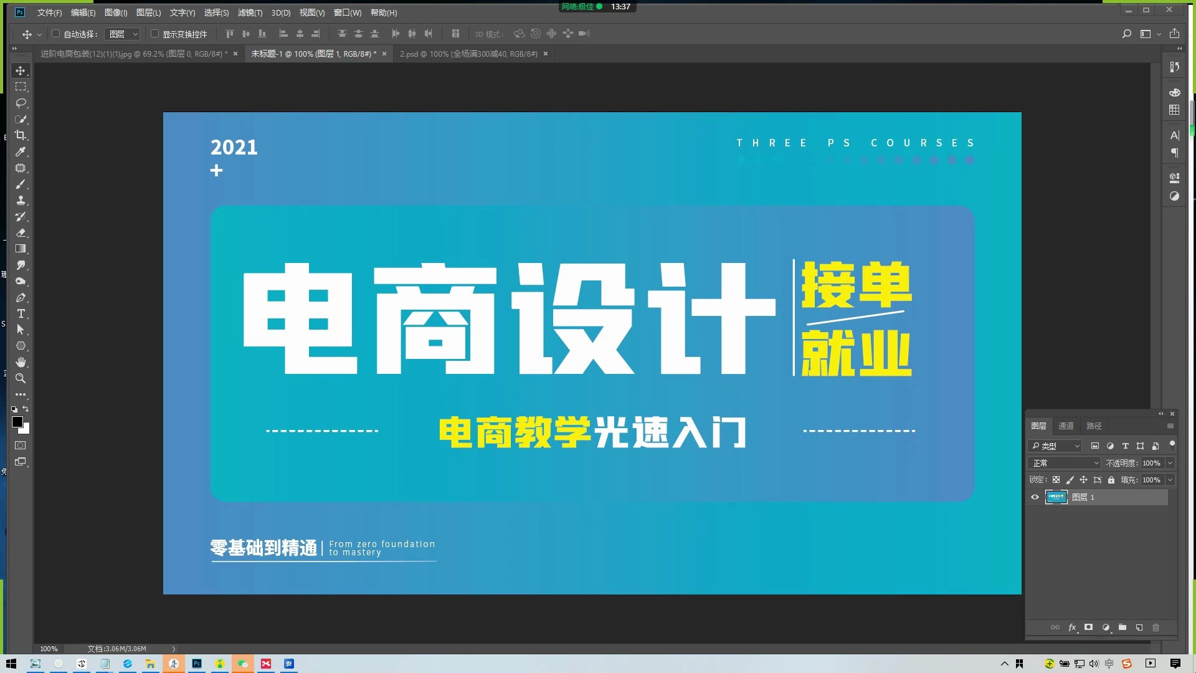Select the Ellipse shape tool
The height and width of the screenshot is (673, 1196).
pos(21,346)
